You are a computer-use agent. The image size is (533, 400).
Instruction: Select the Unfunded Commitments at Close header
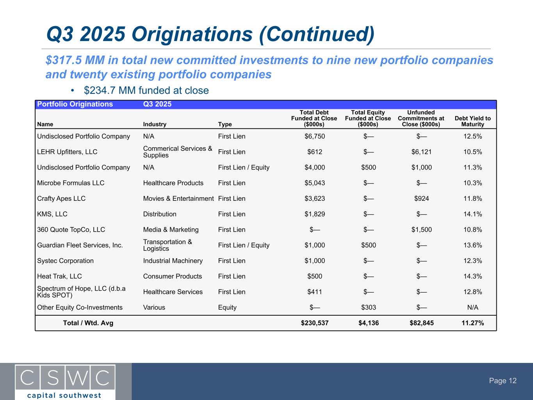[x=421, y=118]
